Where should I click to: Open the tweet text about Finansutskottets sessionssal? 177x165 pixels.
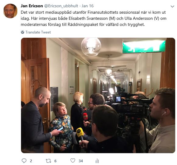point(94,18)
